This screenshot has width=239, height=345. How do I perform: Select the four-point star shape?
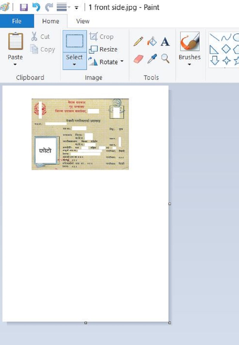(227, 61)
